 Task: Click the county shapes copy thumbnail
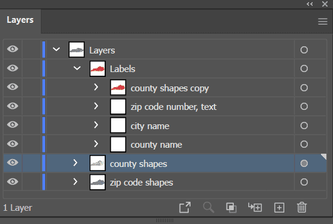[118, 88]
